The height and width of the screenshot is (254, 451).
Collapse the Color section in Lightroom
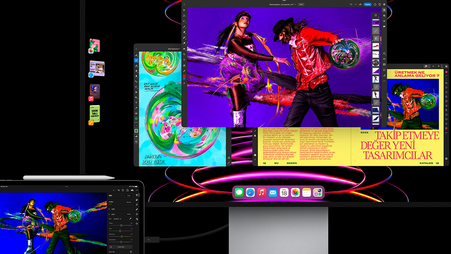pyautogui.click(x=109, y=214)
